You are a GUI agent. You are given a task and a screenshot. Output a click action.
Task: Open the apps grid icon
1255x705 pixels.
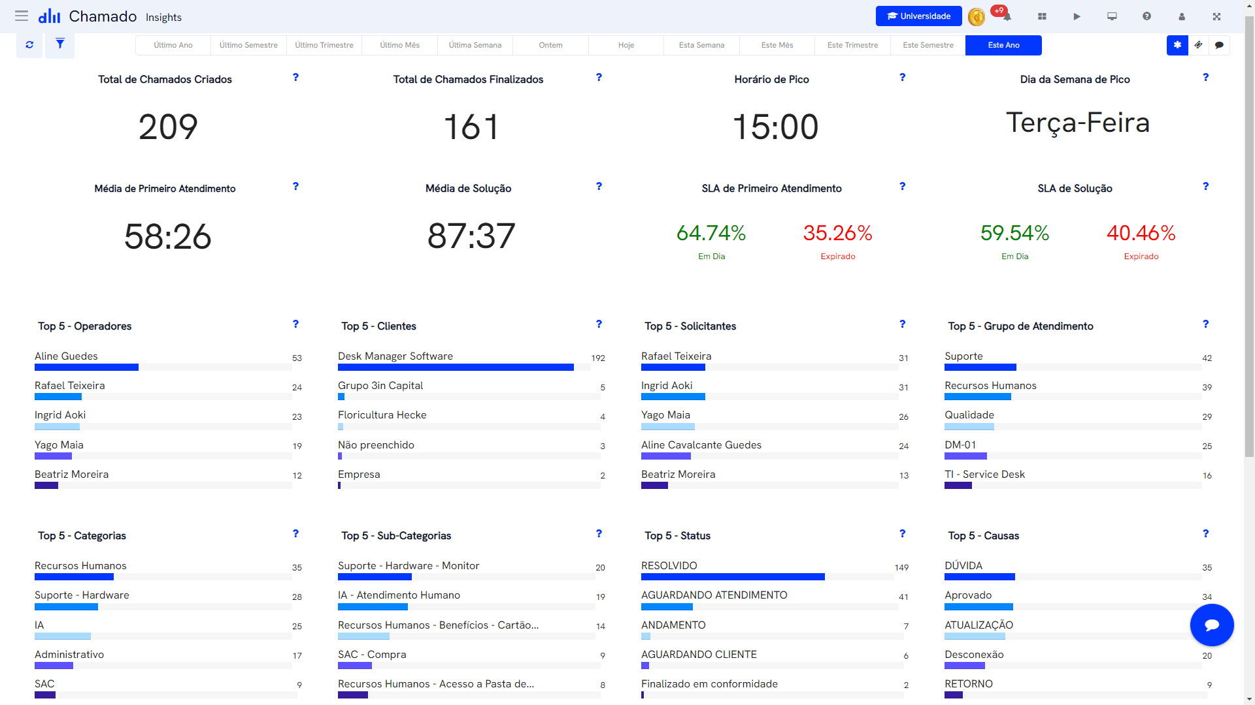click(x=1042, y=16)
